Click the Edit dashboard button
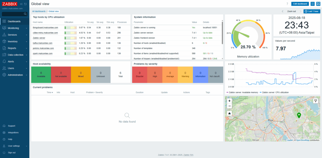Screen dimensions: 322x158 click(x=300, y=4)
